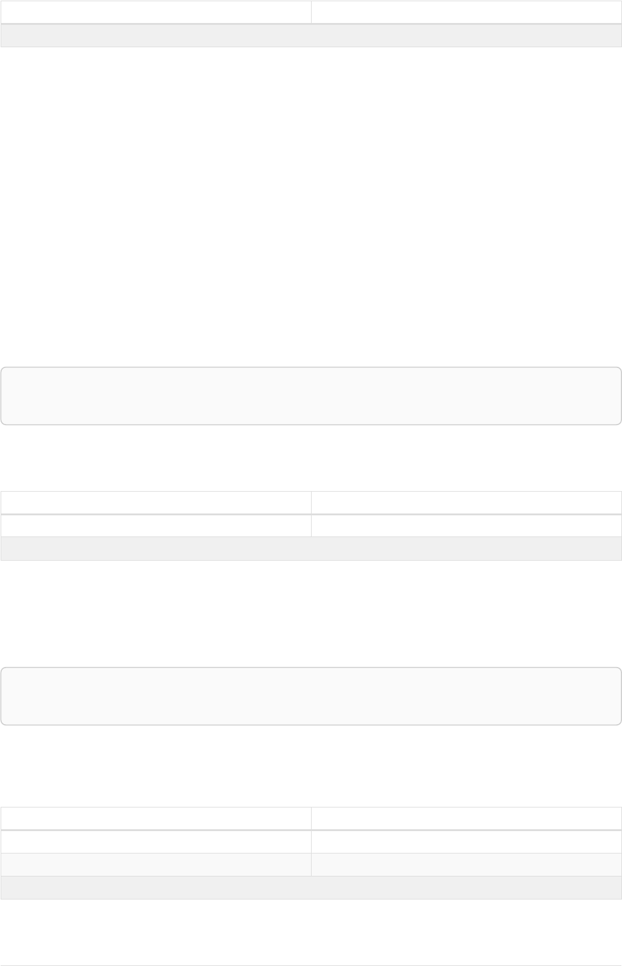Select the middle table's first-row right cell
Image resolution: width=622 pixels, height=966 pixels.
click(466, 503)
